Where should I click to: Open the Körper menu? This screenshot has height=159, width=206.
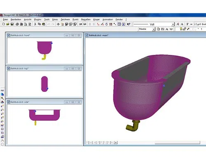(x=96, y=19)
